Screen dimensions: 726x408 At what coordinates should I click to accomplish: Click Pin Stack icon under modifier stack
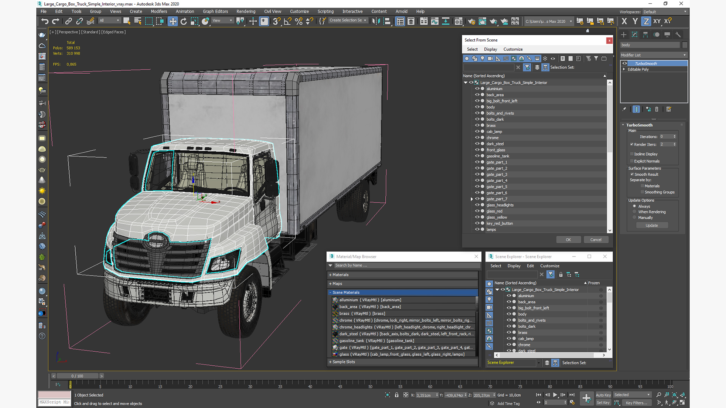624,109
